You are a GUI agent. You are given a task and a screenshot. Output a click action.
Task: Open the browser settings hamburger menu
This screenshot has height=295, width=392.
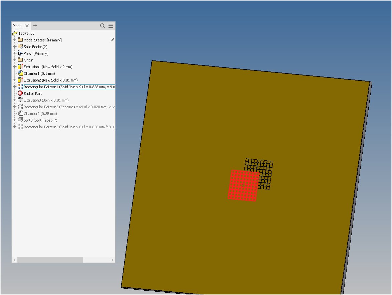tap(111, 25)
